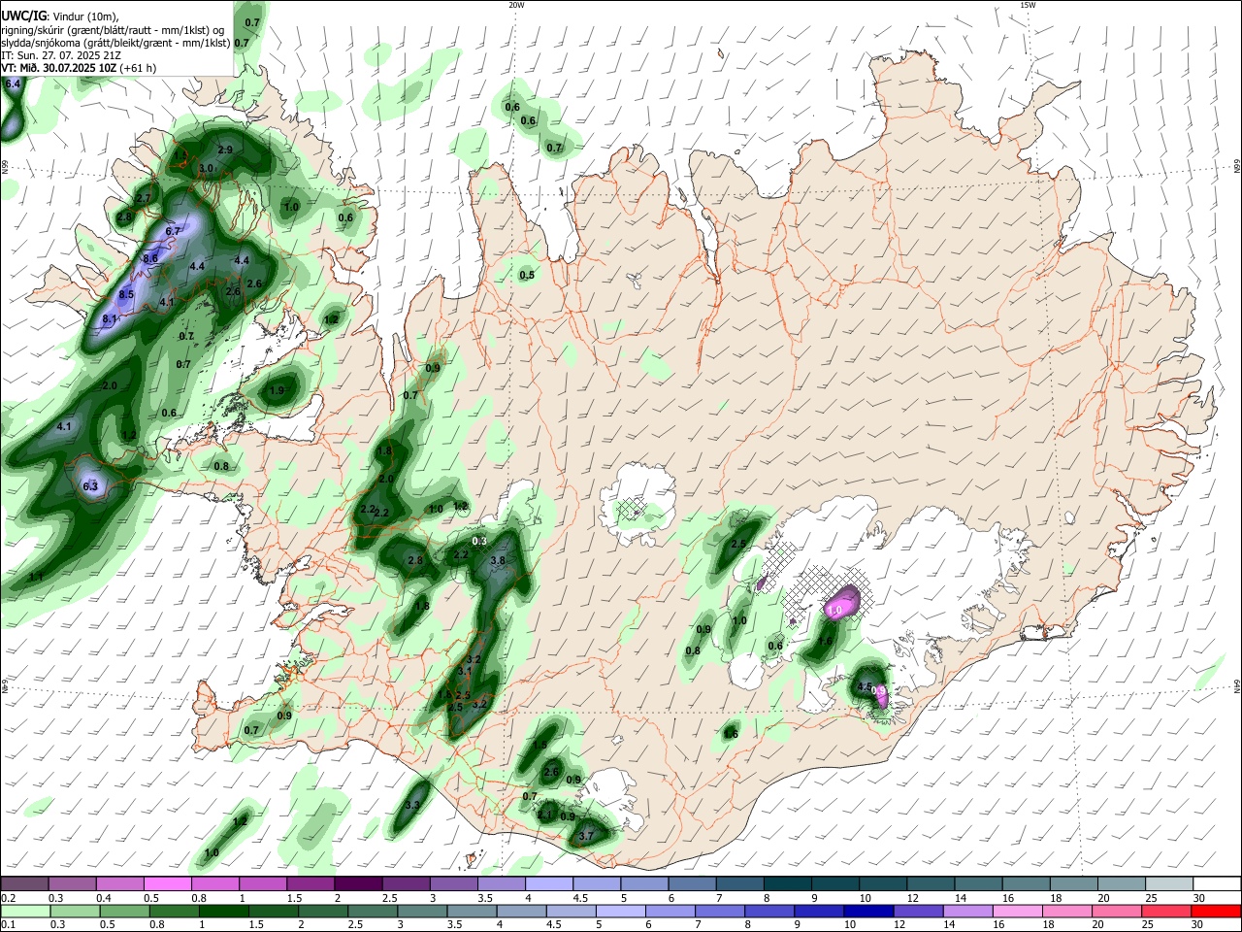Click the 3.3 value near the south coast

(x=411, y=806)
